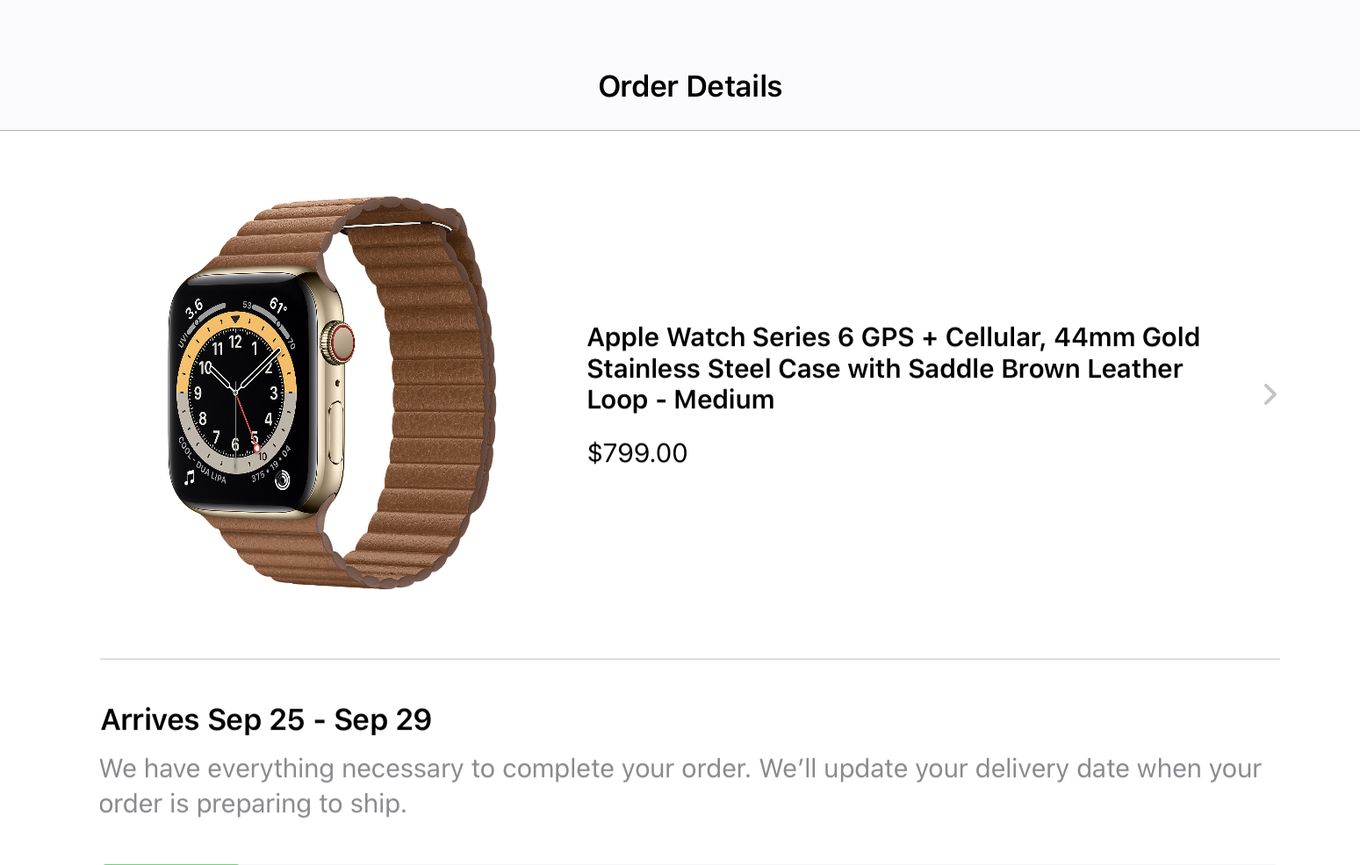Click the Arrives Sep 25 - Sep 29 heading
Image resolution: width=1360 pixels, height=865 pixels.
click(x=266, y=720)
